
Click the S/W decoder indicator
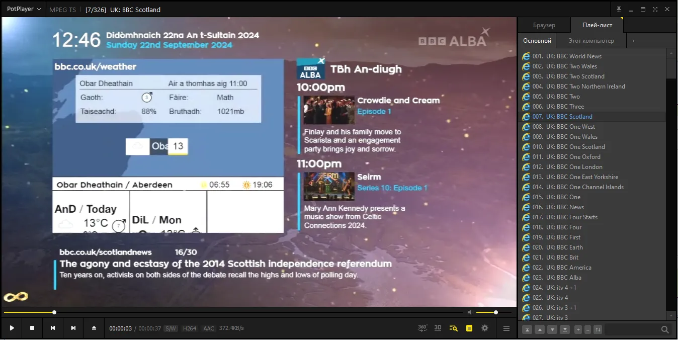coord(171,328)
